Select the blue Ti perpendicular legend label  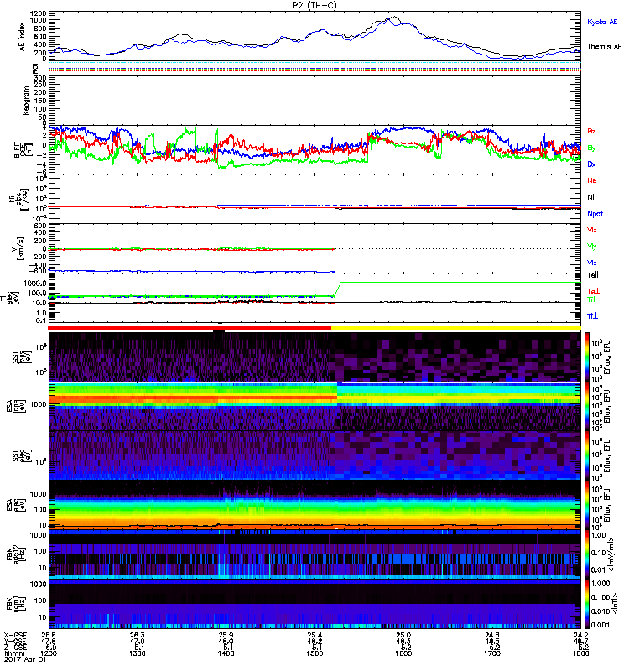pyautogui.click(x=592, y=316)
